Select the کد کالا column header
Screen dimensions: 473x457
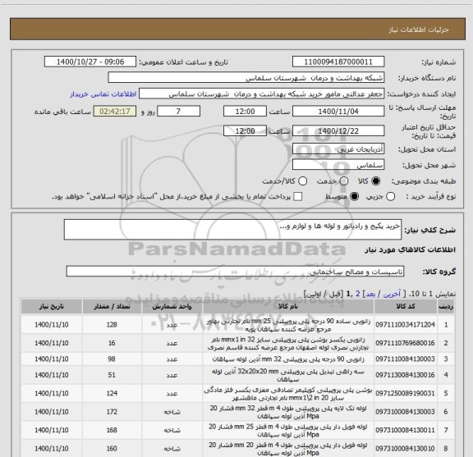tap(406, 306)
